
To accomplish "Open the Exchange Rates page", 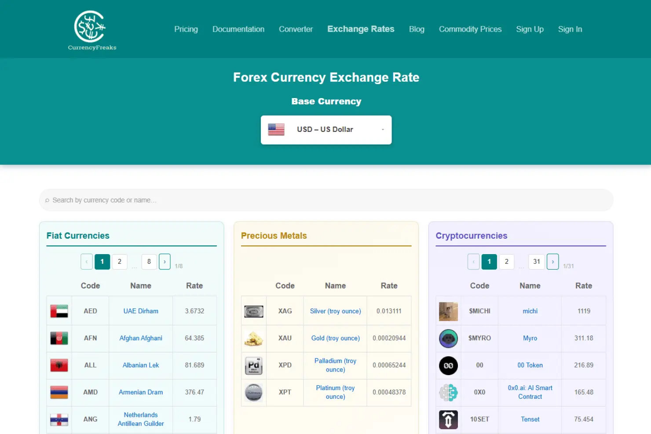I will pyautogui.click(x=361, y=29).
